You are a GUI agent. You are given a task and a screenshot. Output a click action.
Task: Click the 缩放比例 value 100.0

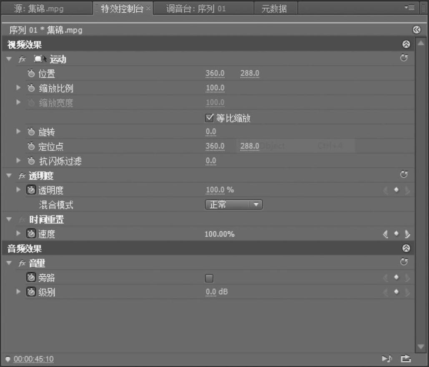pyautogui.click(x=215, y=88)
